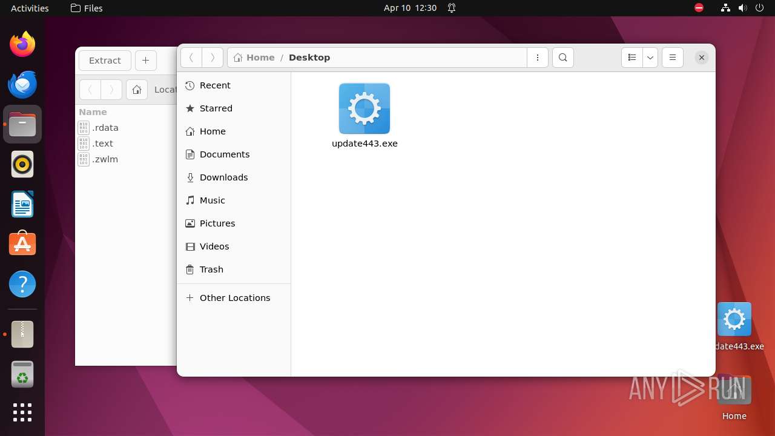Open Downloads in the sidebar

coord(234,177)
